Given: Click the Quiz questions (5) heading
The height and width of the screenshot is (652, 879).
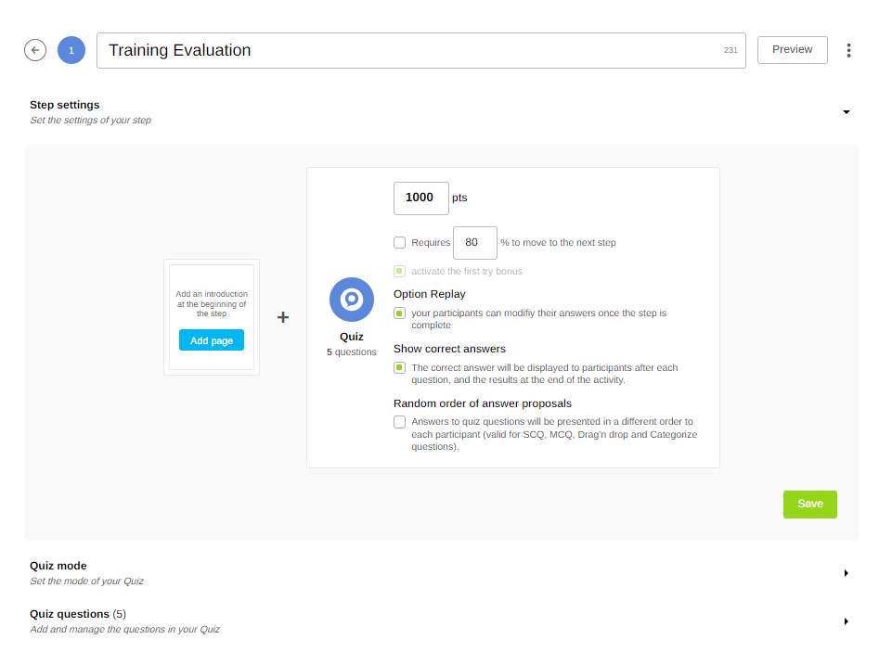Looking at the screenshot, I should pos(78,614).
